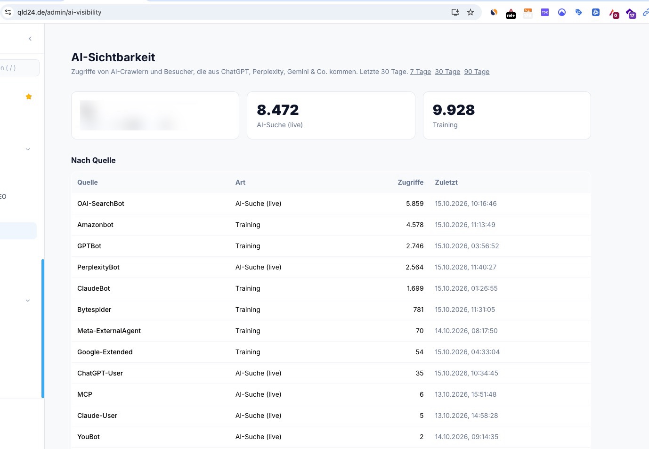Image resolution: width=649 pixels, height=449 pixels.
Task: Open the rel+ extension icon
Action: click(511, 13)
